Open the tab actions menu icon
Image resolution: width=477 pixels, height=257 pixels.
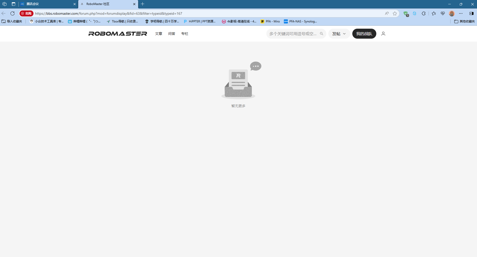coord(13,4)
